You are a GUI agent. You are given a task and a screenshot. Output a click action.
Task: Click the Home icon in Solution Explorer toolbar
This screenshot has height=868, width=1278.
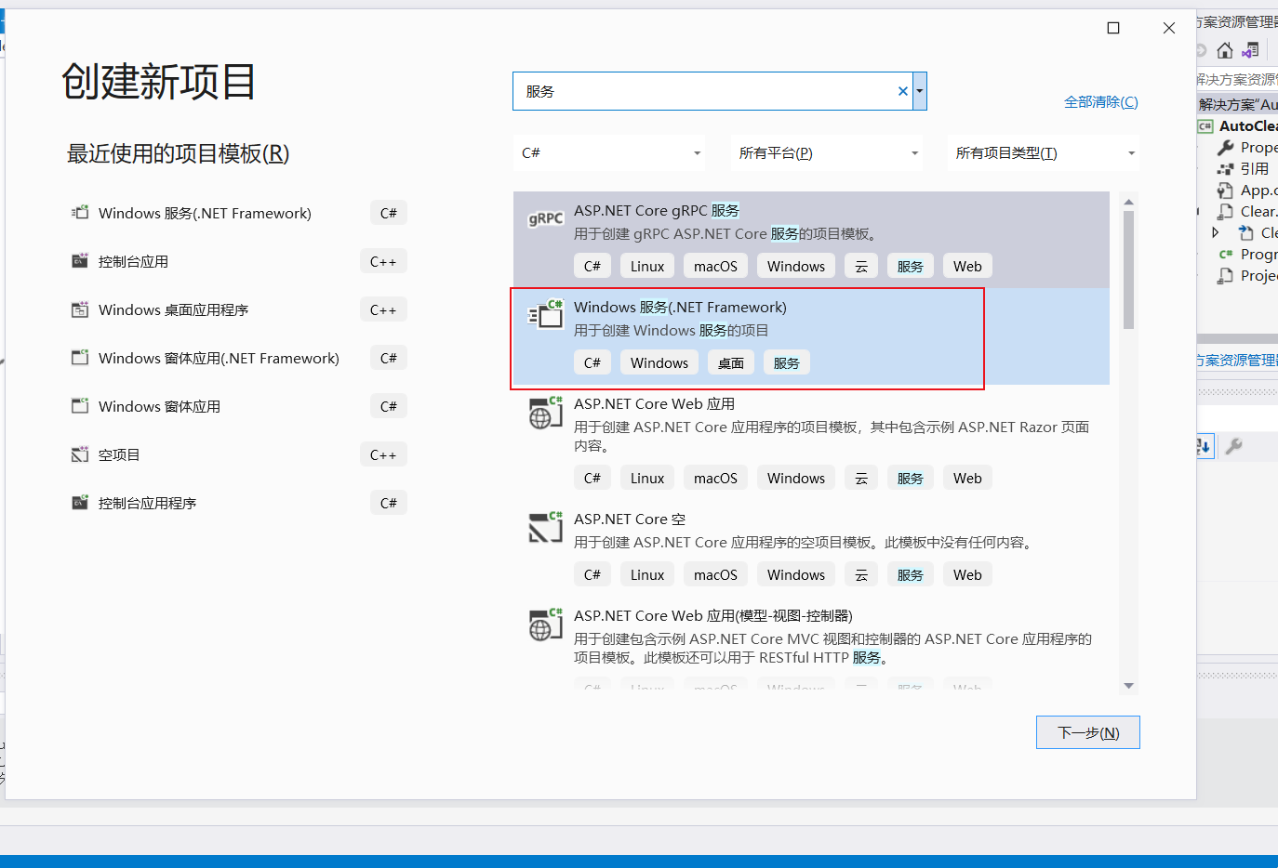(1225, 49)
